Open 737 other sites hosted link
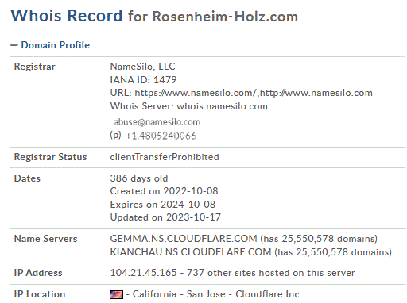Image resolution: width=407 pixels, height=303 pixels. [x=271, y=273]
